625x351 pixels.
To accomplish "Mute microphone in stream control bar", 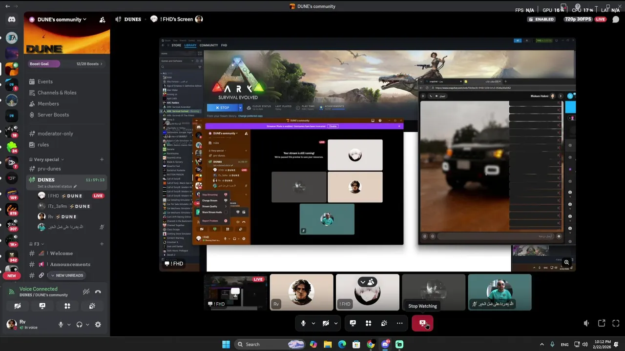I will 303,323.
